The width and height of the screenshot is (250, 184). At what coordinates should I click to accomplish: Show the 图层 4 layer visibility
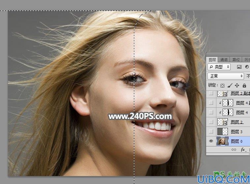point(211,112)
